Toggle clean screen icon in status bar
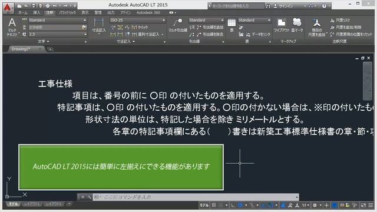Viewport: 377px width, 212px height. point(363,205)
